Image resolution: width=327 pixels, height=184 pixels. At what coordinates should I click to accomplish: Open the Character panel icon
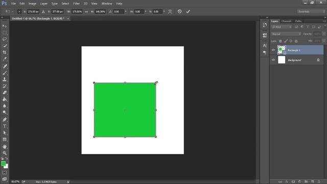(x=265, y=45)
